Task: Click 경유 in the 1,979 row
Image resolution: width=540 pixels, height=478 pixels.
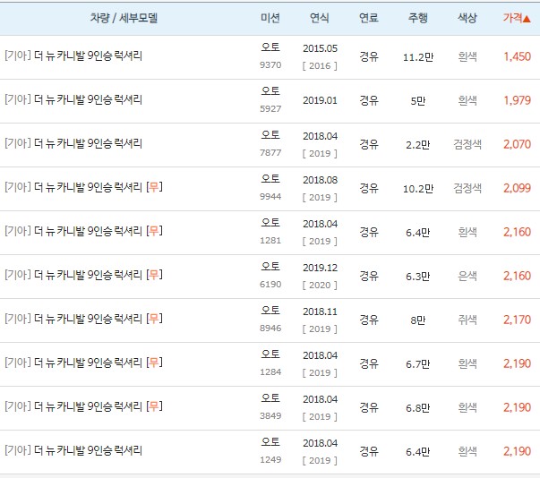Action: (369, 101)
